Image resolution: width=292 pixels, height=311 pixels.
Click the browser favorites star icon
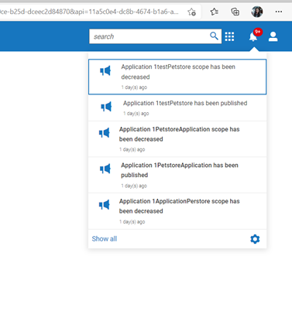(x=214, y=12)
